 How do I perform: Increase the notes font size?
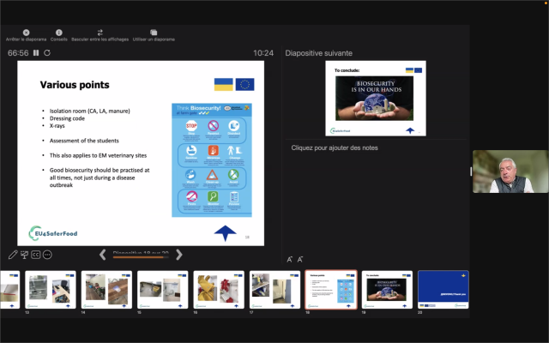click(x=290, y=259)
